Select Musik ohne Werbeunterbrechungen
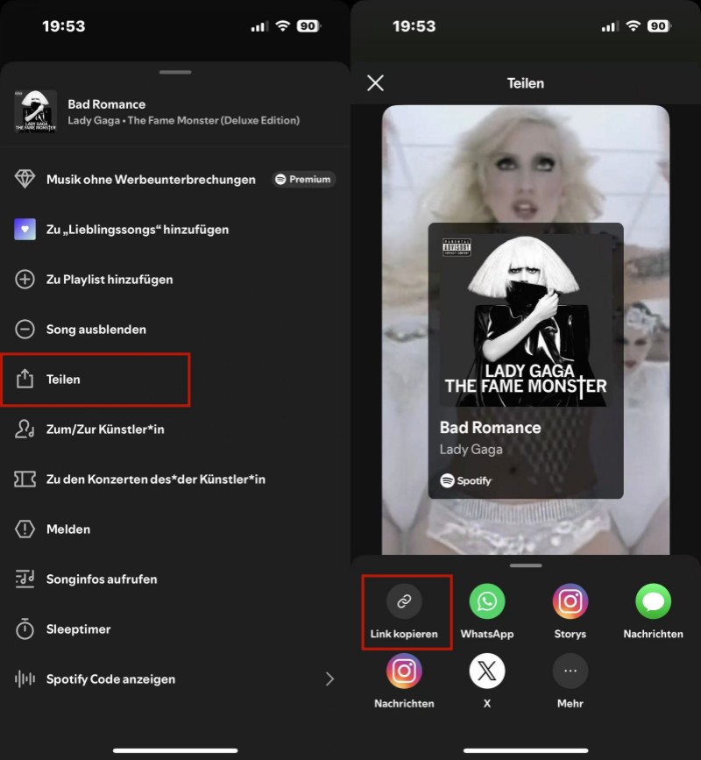This screenshot has width=701, height=760. [x=175, y=180]
